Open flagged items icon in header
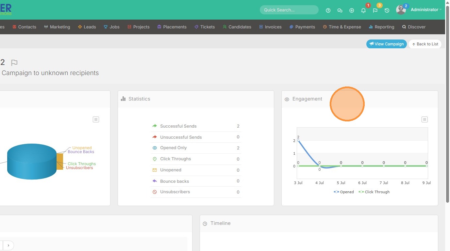 [375, 10]
